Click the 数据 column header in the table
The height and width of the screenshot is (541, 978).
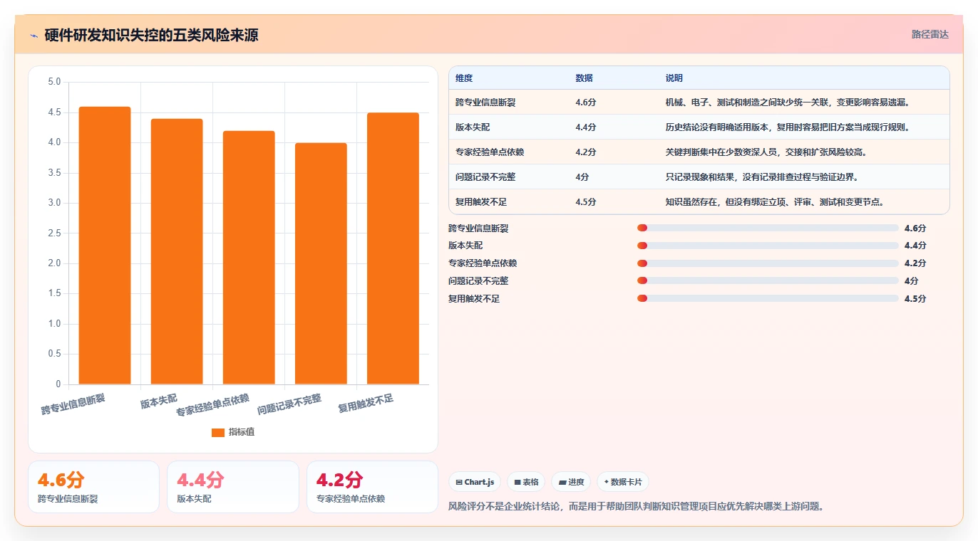(x=584, y=78)
